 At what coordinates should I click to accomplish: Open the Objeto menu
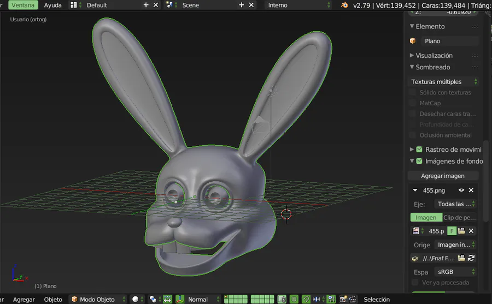(53, 299)
